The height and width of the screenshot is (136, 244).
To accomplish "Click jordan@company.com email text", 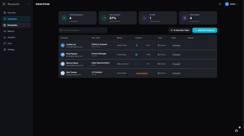I will 74,47.
